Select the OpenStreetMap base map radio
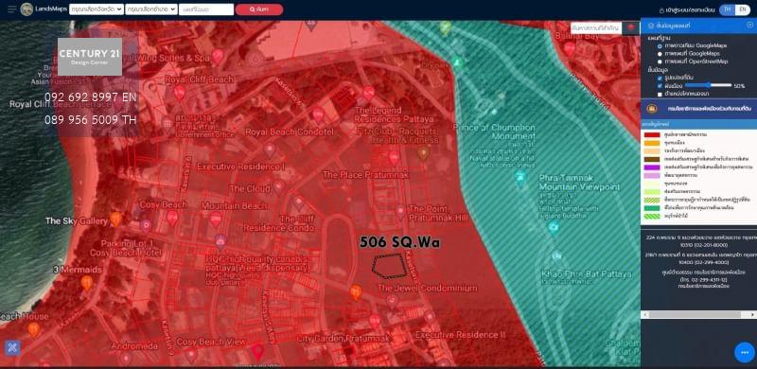 pos(660,61)
